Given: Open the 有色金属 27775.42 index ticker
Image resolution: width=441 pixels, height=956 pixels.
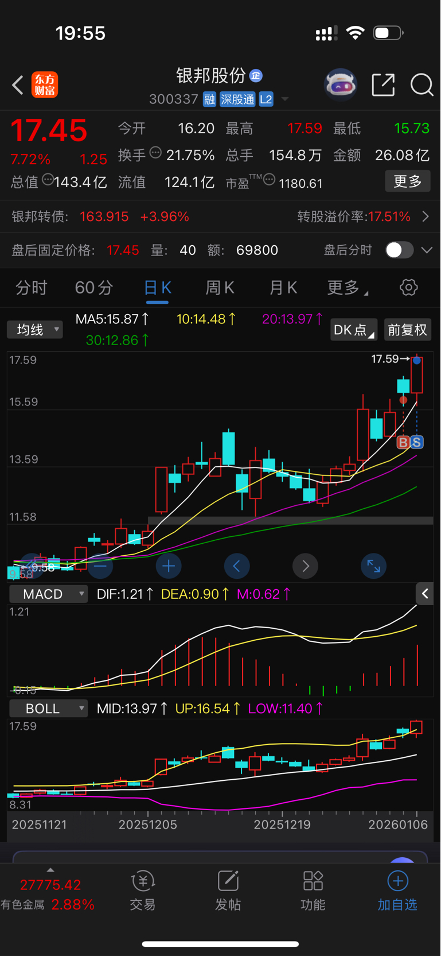Looking at the screenshot, I should coord(48,895).
